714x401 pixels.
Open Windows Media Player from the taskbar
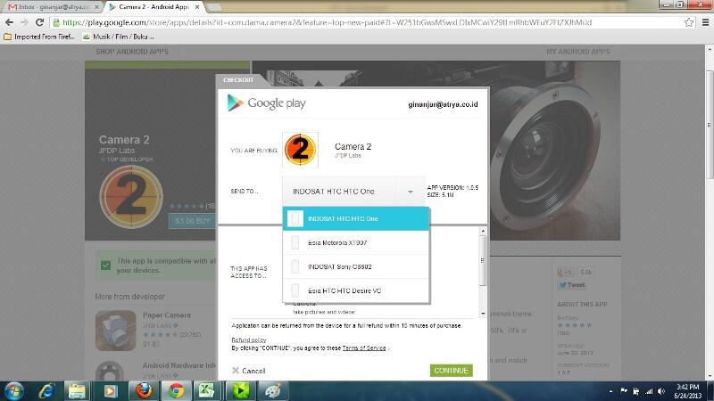coord(110,391)
